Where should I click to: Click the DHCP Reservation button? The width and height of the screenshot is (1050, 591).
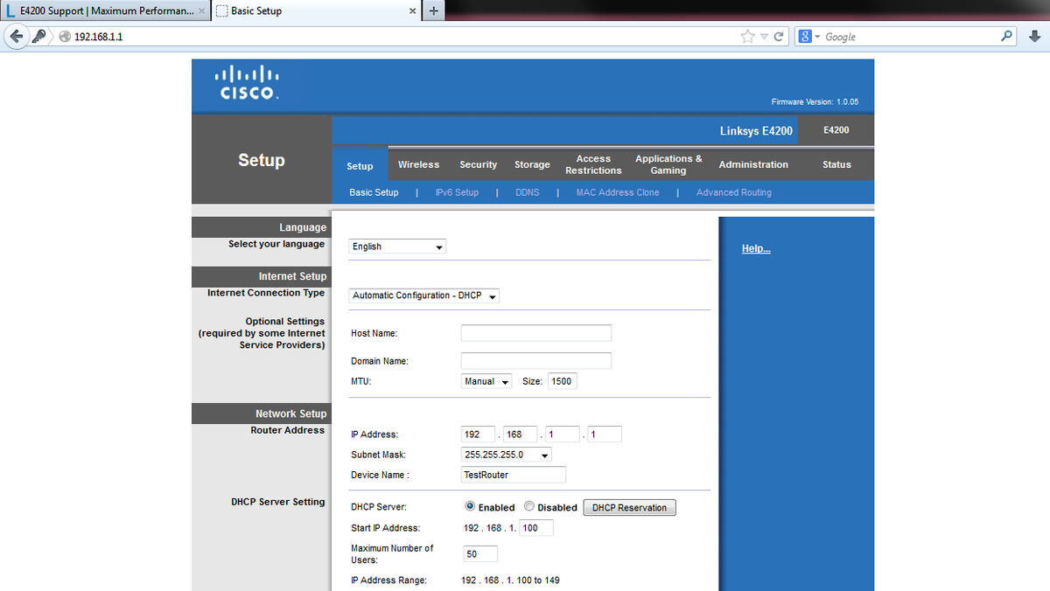(629, 507)
